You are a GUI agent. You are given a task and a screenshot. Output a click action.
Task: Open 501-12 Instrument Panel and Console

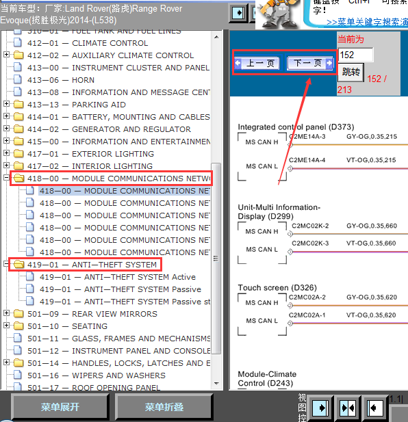click(x=118, y=351)
